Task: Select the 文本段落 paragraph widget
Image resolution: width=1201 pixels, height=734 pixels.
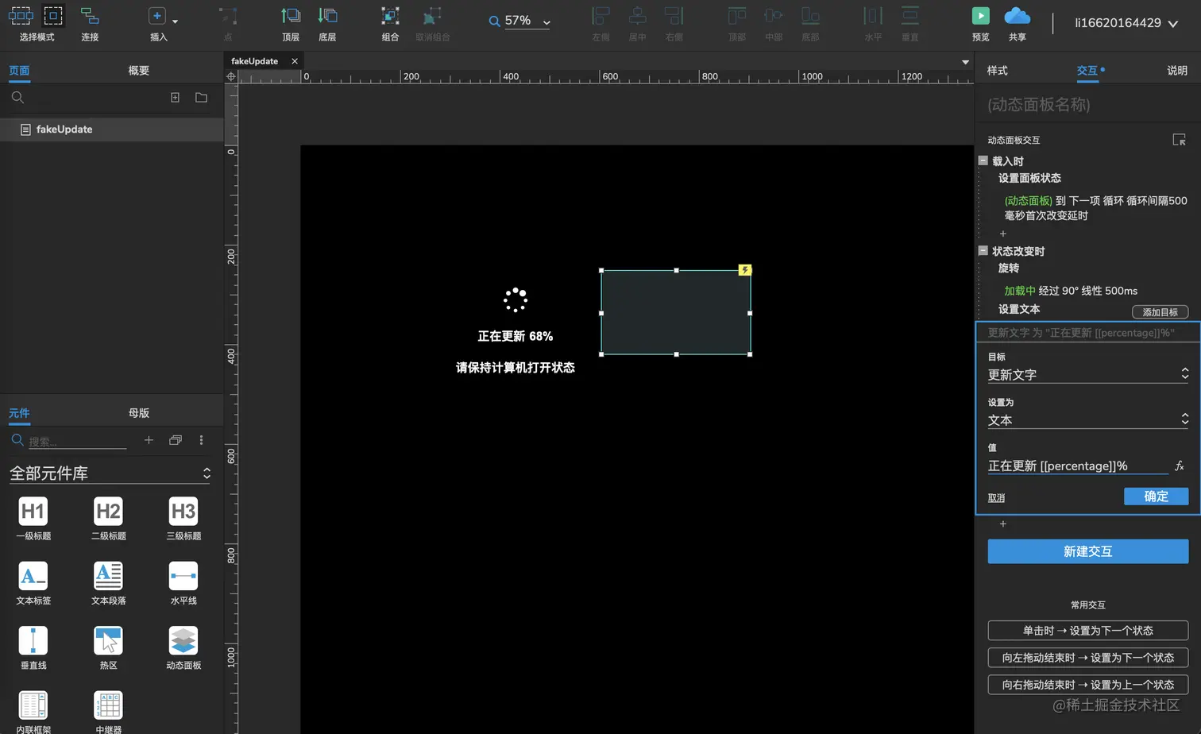Action: (108, 583)
